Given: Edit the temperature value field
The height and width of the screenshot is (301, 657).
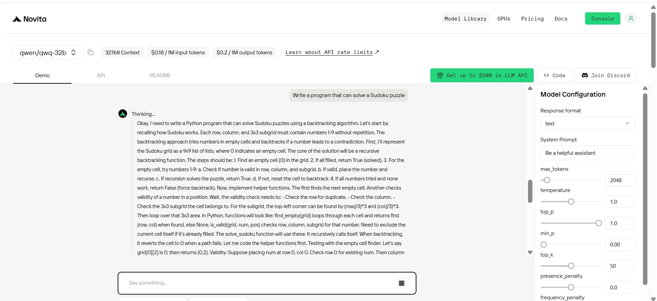Looking at the screenshot, I should pos(620,202).
